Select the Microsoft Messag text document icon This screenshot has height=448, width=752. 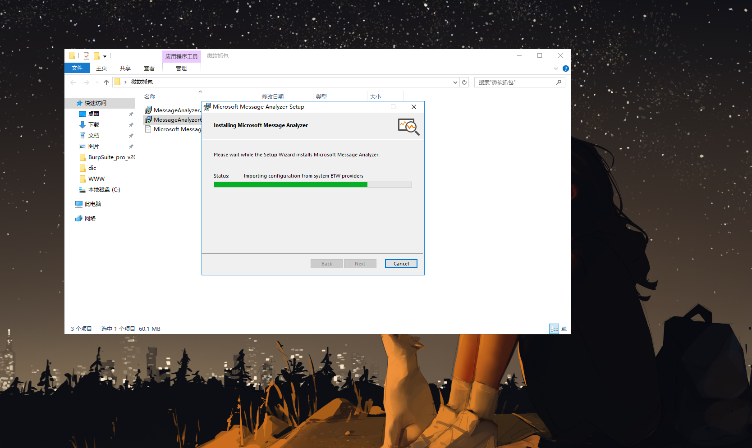148,129
